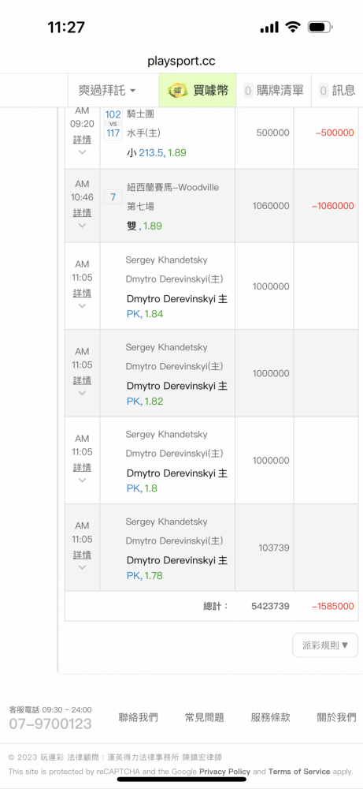Click the race number 7 box

pos(113,197)
